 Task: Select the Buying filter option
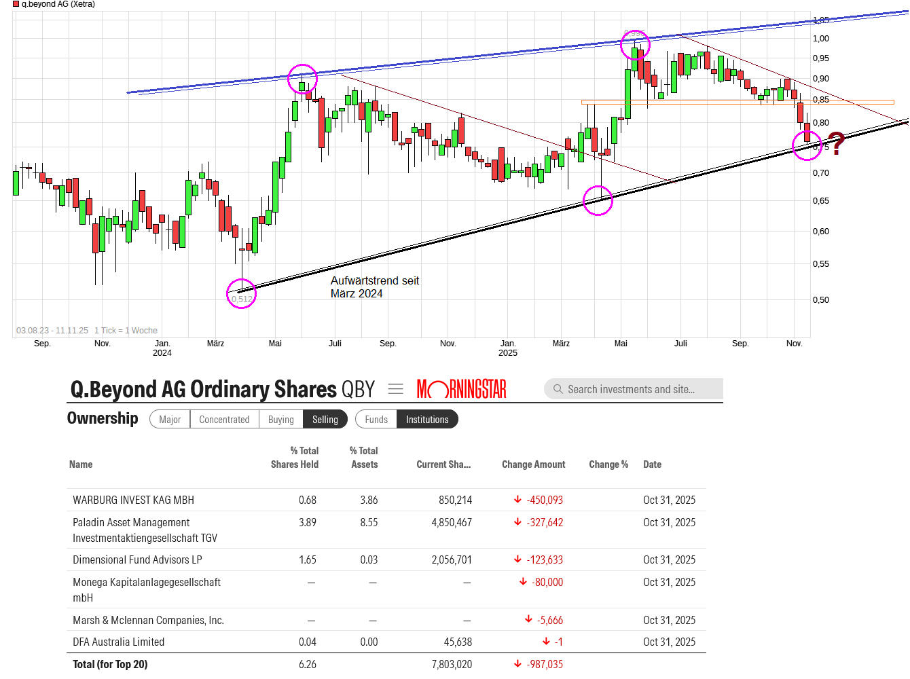(281, 420)
